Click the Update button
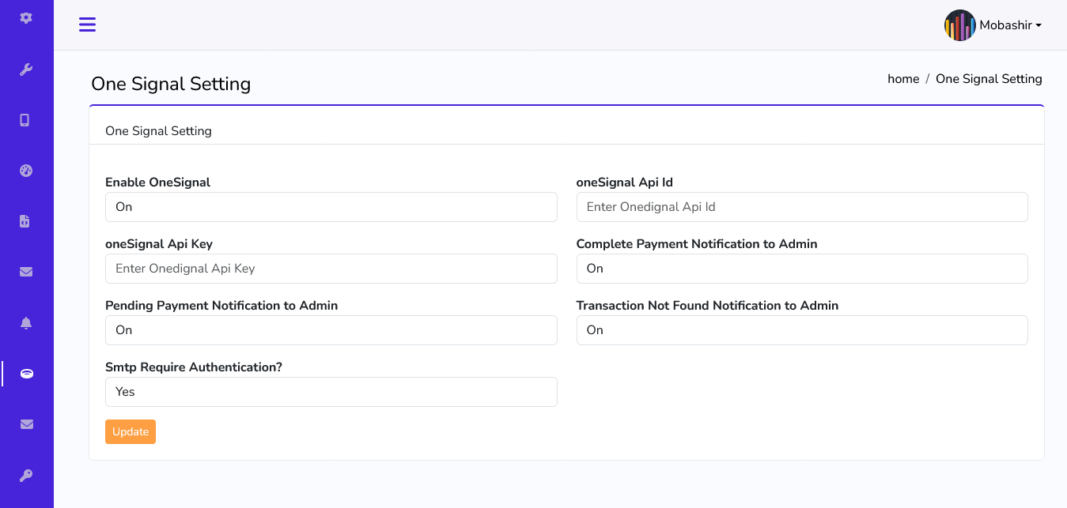 point(131,431)
